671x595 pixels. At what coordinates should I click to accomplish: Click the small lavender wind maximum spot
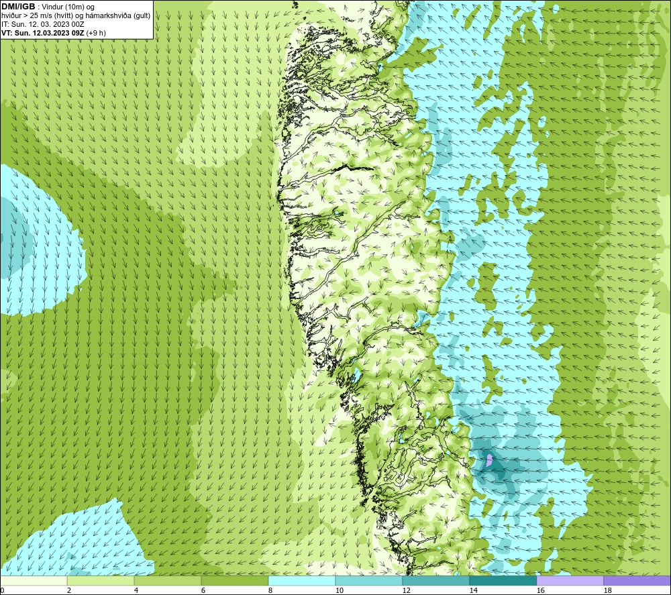490,460
